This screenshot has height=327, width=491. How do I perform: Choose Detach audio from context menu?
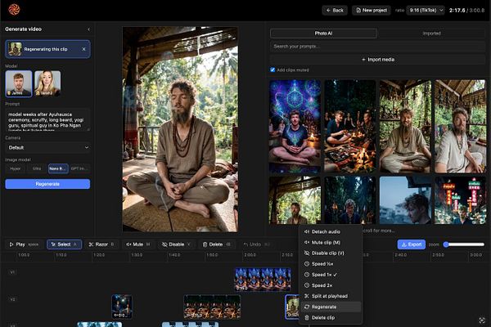pos(331,232)
